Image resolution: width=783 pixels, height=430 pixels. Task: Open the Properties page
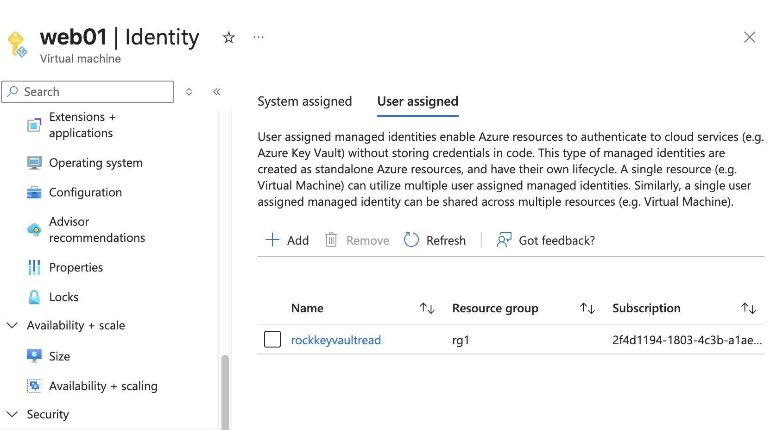click(76, 267)
